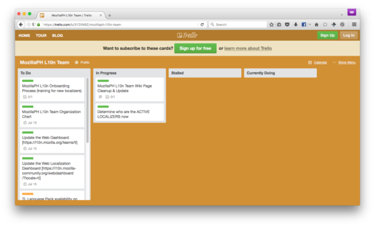Open the bookmarks list icon in toolbar
375x227 pixels.
(279, 24)
